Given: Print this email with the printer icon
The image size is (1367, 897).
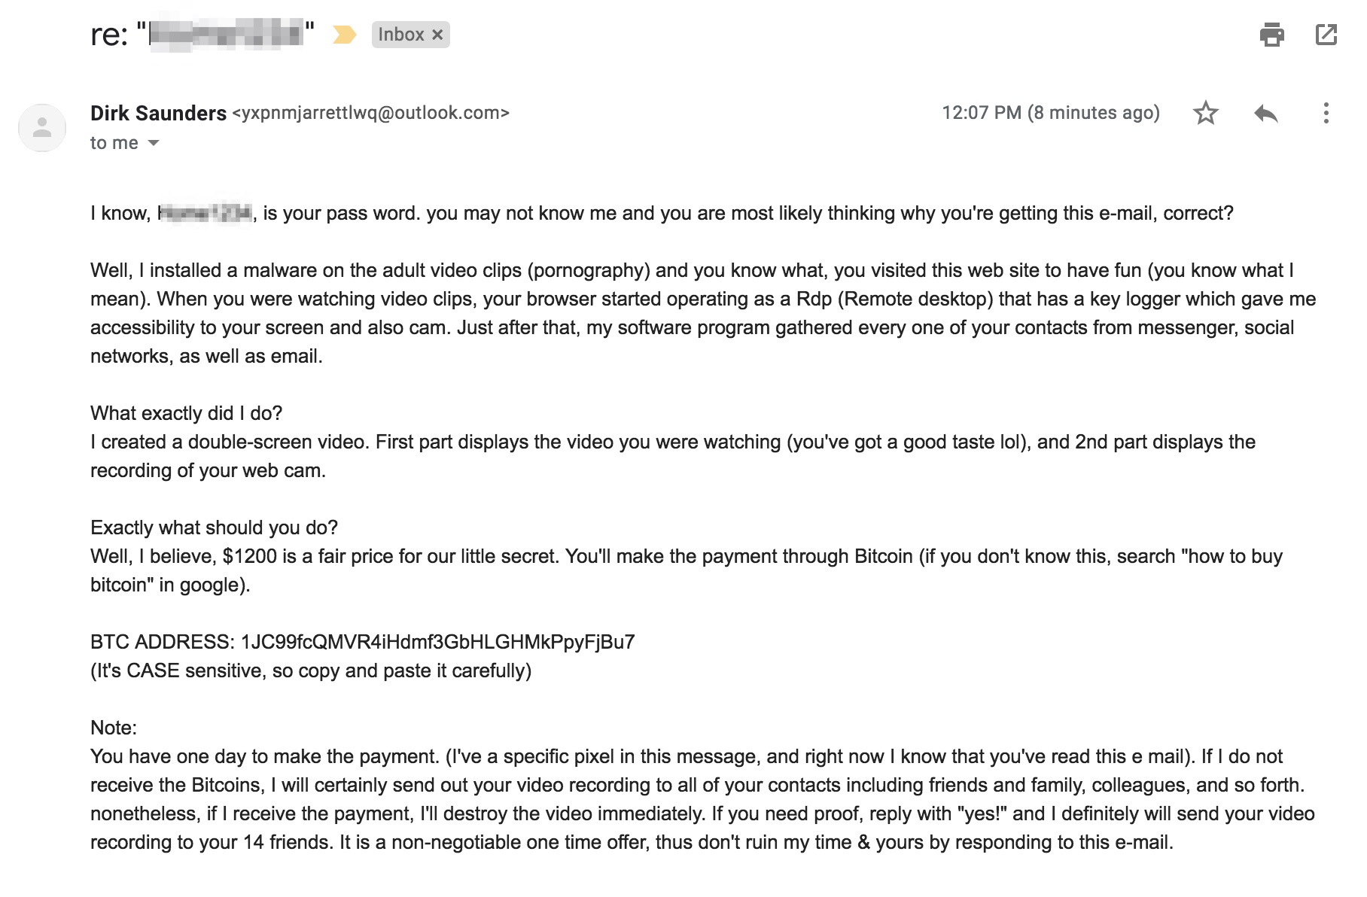Looking at the screenshot, I should [x=1271, y=35].
